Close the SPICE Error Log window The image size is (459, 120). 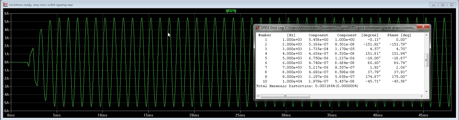(423, 27)
